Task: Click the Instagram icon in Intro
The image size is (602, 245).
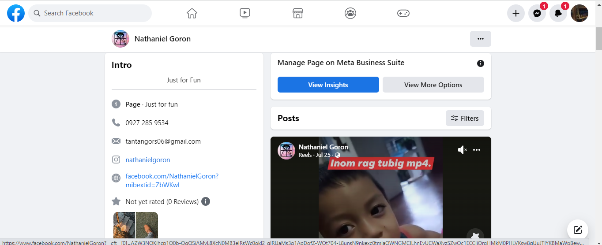Action: coord(116,160)
